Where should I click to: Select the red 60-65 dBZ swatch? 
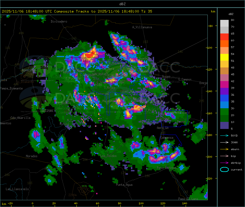pos(224,37)
